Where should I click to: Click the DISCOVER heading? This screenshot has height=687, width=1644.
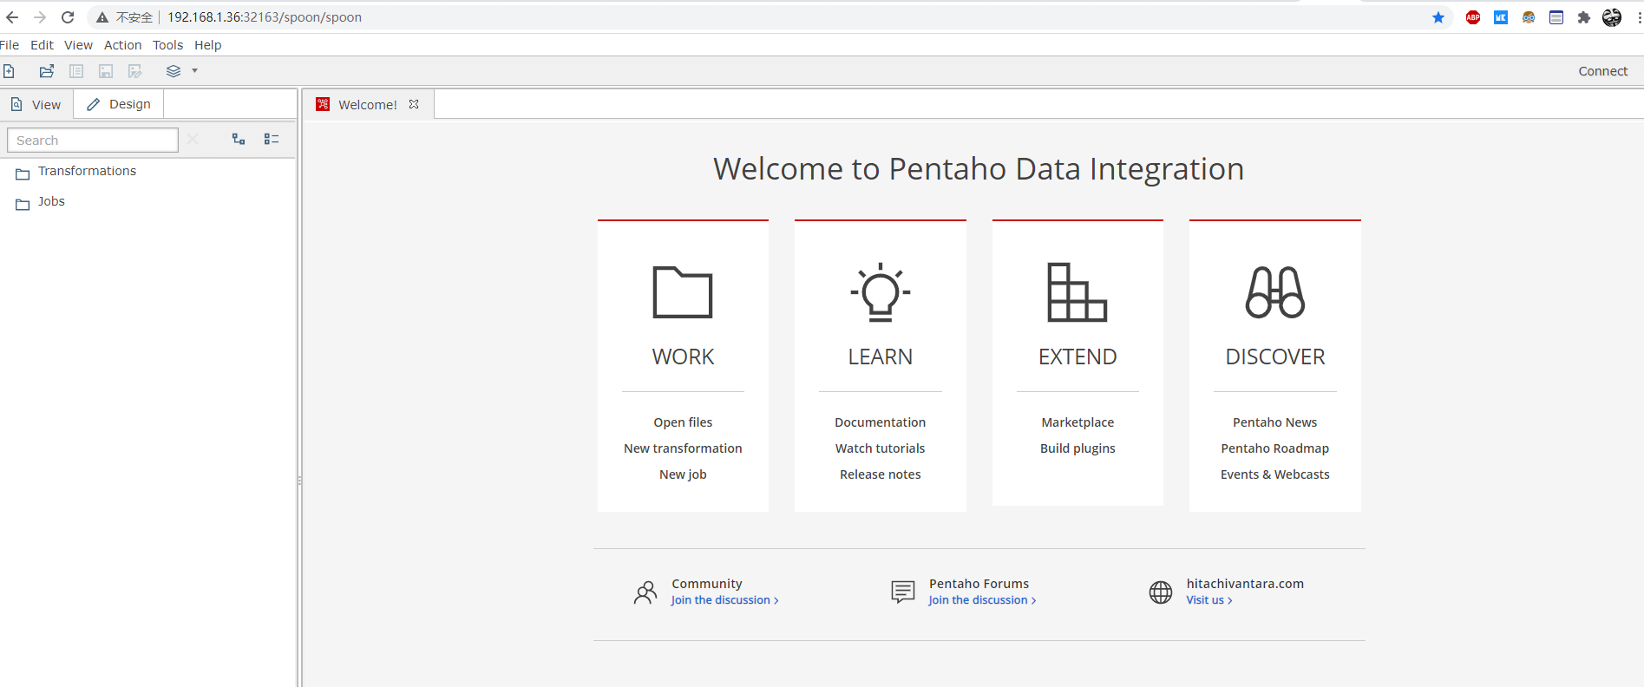(x=1275, y=357)
